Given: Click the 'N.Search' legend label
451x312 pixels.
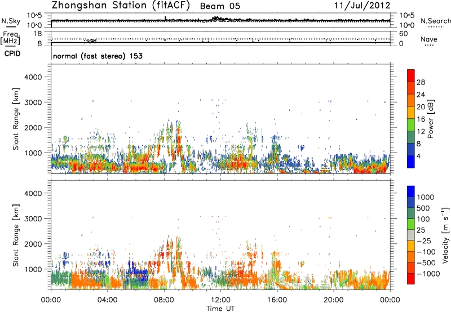Looking at the screenshot, I should [x=436, y=21].
